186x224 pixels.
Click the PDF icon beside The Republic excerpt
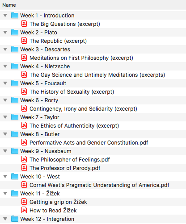click(24, 41)
